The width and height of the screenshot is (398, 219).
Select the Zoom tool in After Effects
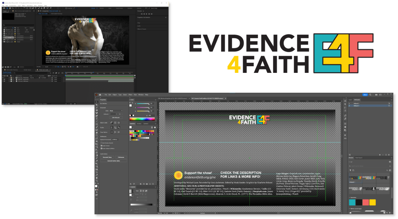(x=12, y=8)
